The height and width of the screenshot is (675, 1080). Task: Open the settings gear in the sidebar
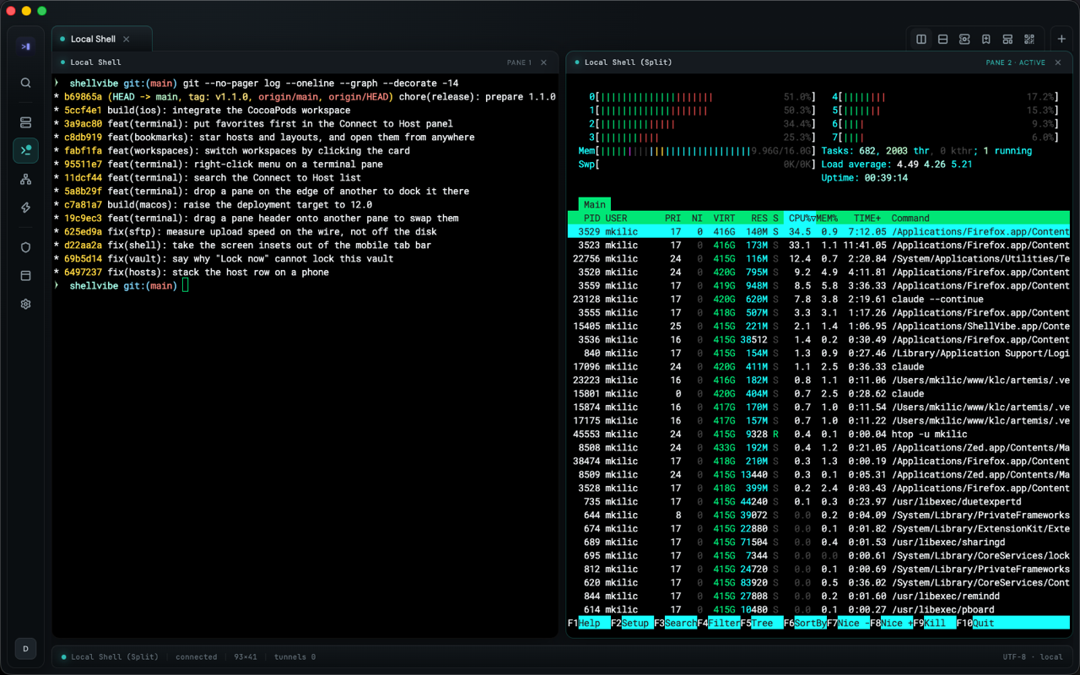point(25,304)
